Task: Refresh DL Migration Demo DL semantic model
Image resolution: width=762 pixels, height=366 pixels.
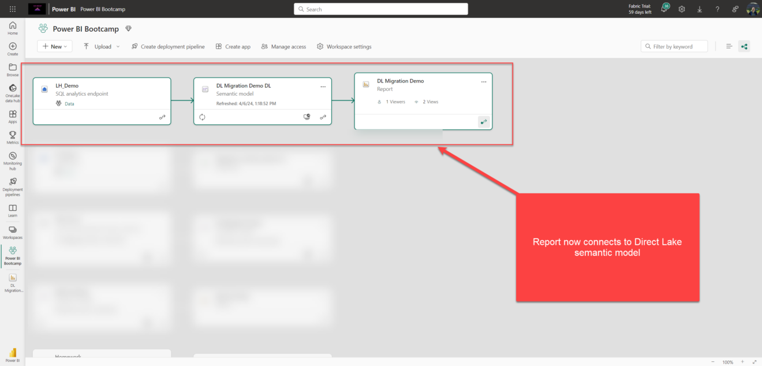Action: (203, 117)
